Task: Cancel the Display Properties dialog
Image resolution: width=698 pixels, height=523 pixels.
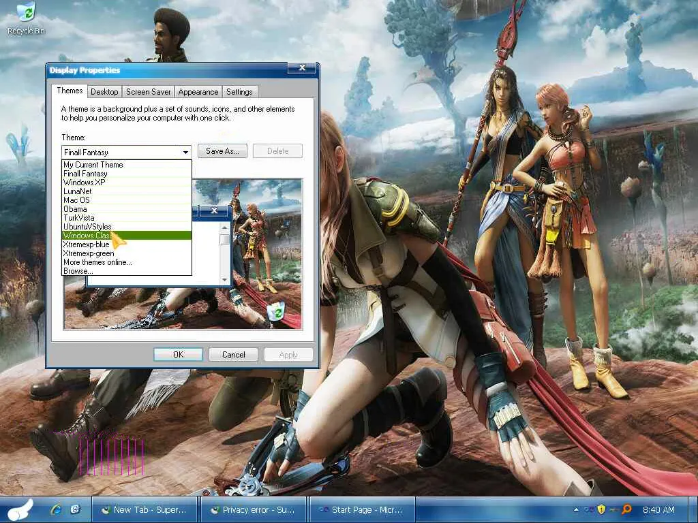Action: 233,354
